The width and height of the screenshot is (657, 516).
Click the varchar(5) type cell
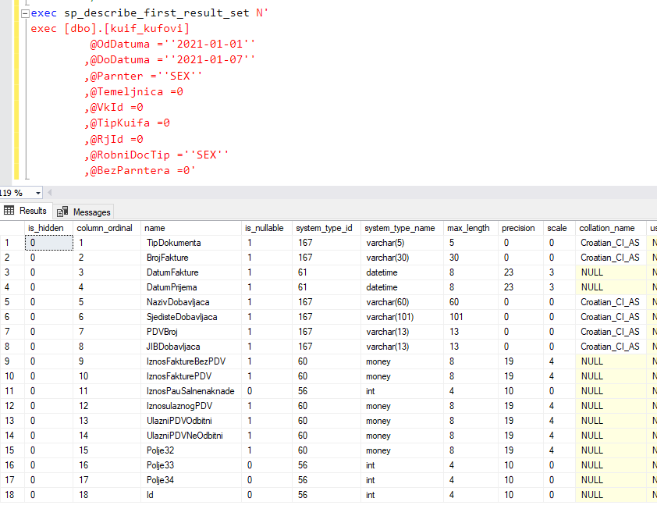pyautogui.click(x=402, y=243)
